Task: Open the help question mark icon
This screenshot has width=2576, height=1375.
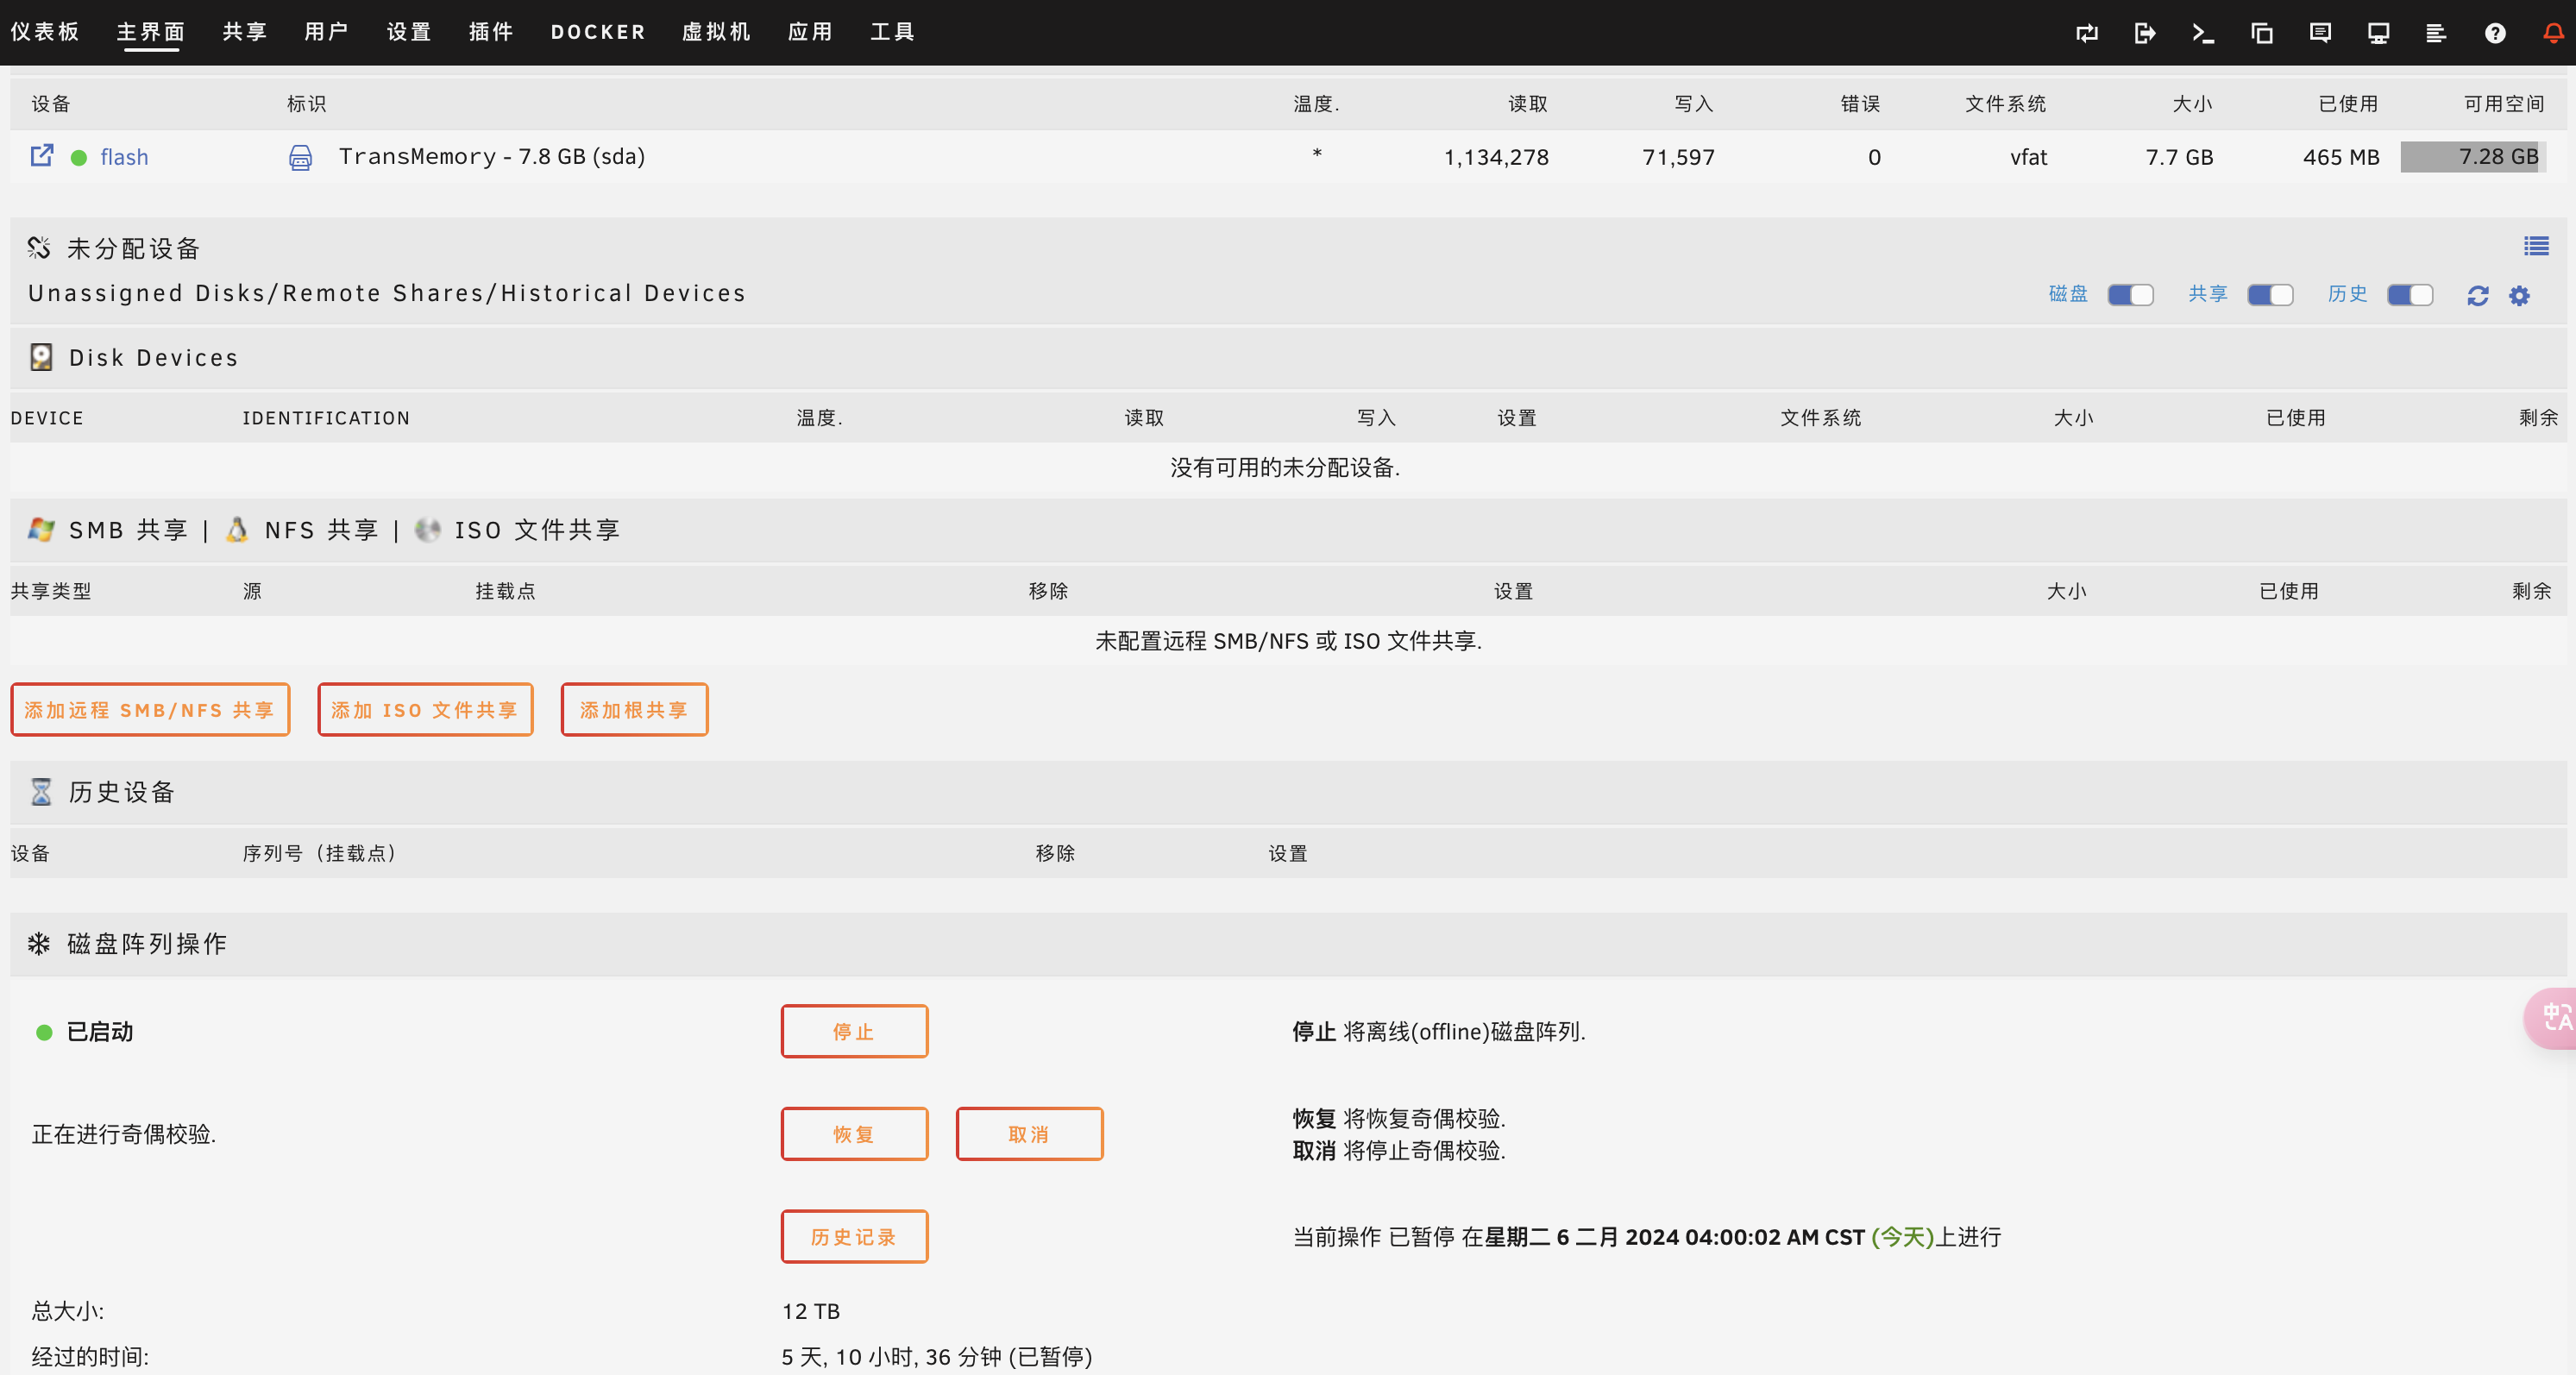Action: 2495,33
